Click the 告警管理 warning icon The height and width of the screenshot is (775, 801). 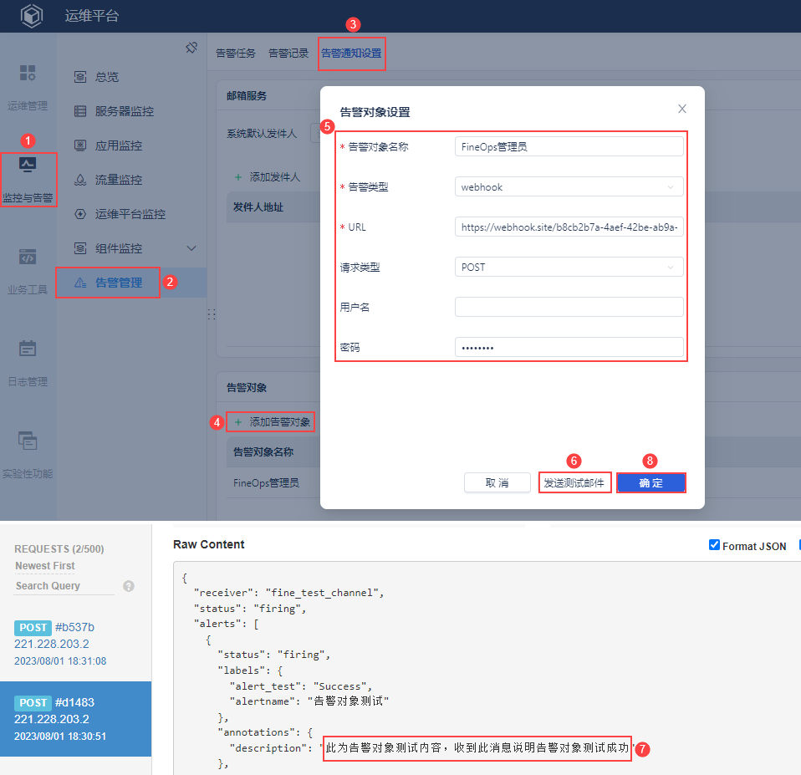click(x=80, y=283)
